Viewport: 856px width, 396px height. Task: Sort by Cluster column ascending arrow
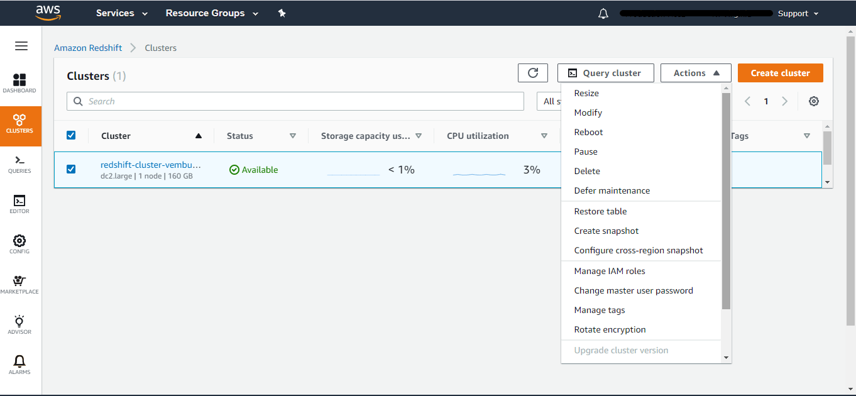(199, 136)
